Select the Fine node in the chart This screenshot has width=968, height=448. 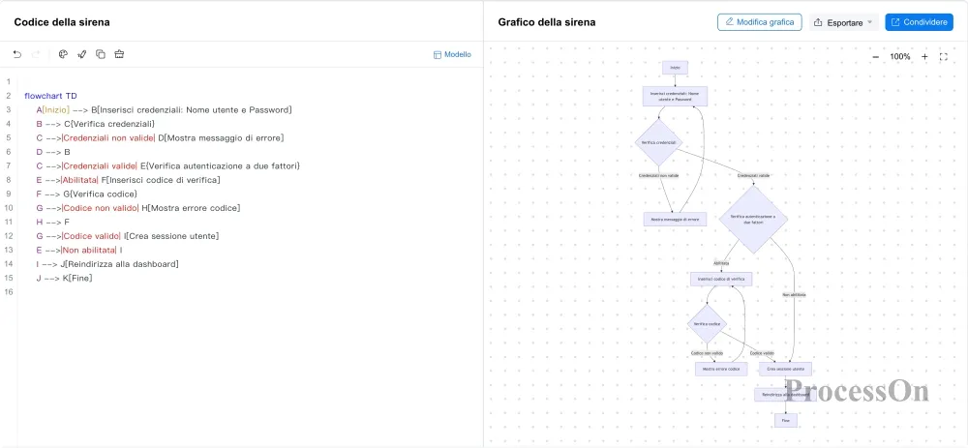pyautogui.click(x=786, y=420)
